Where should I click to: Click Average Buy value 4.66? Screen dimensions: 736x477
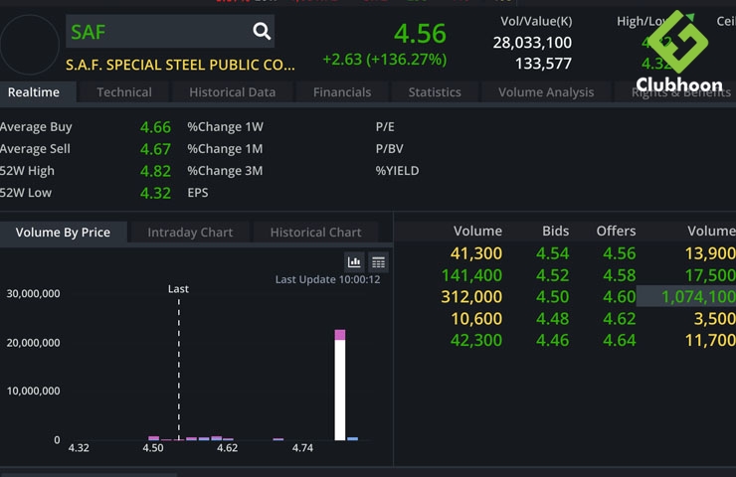(155, 127)
